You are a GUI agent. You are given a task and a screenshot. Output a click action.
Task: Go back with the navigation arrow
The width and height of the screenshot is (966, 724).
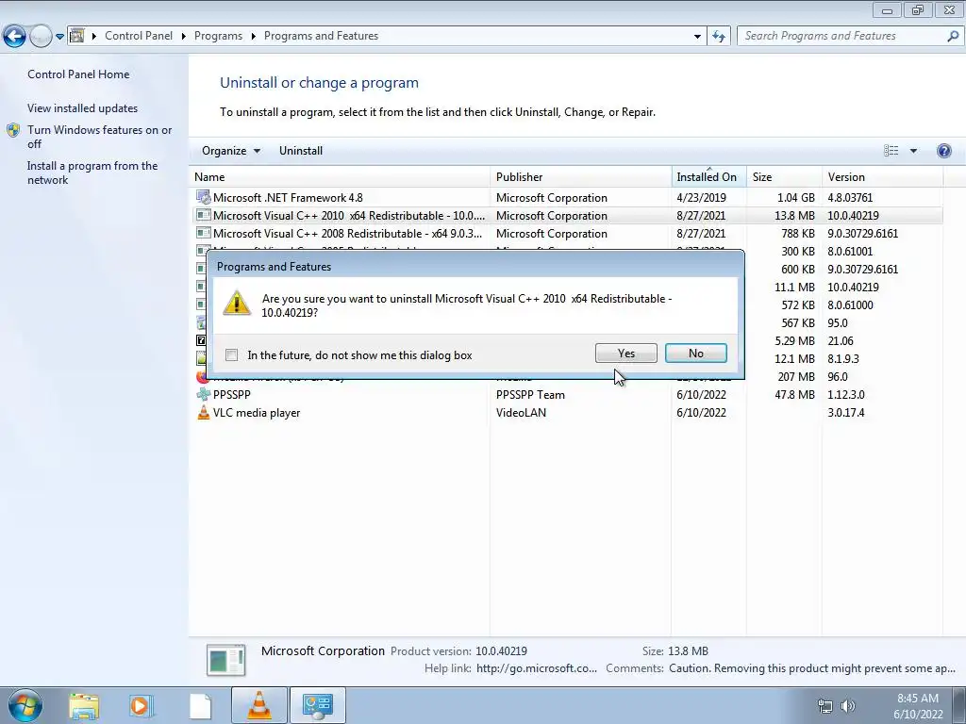point(14,37)
